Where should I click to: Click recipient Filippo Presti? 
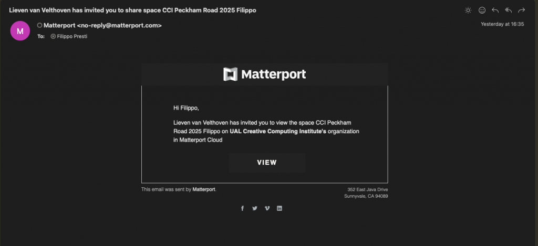pos(72,36)
